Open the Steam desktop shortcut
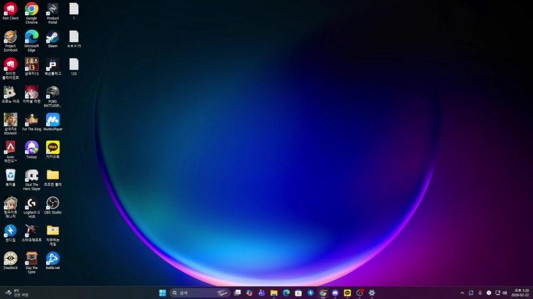The height and width of the screenshot is (299, 533). 52,37
